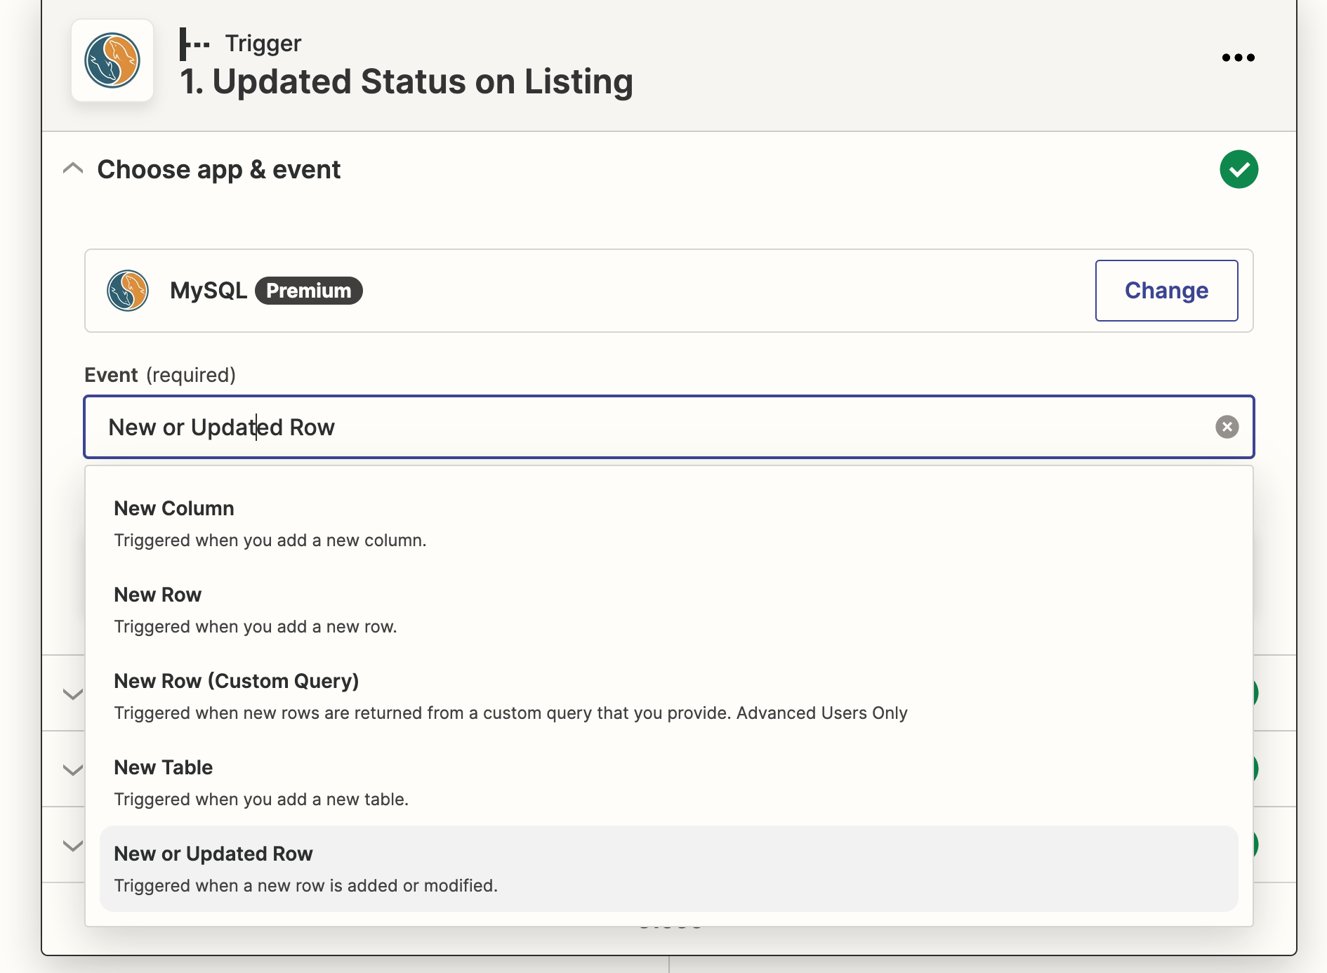The width and height of the screenshot is (1327, 973).
Task: Click the green checkmark status icon
Action: click(x=1239, y=169)
